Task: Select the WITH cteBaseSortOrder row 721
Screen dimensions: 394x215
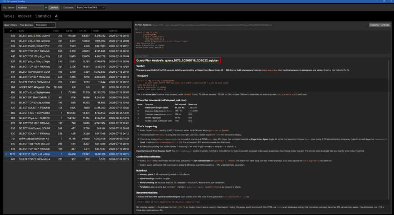Action: (68, 138)
